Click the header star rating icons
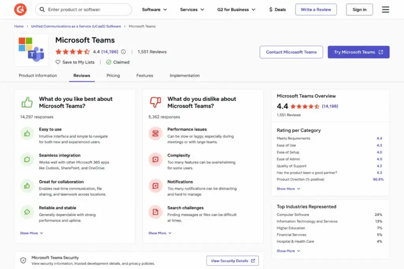Image resolution: width=404 pixels, height=269 pixels. coord(73,52)
